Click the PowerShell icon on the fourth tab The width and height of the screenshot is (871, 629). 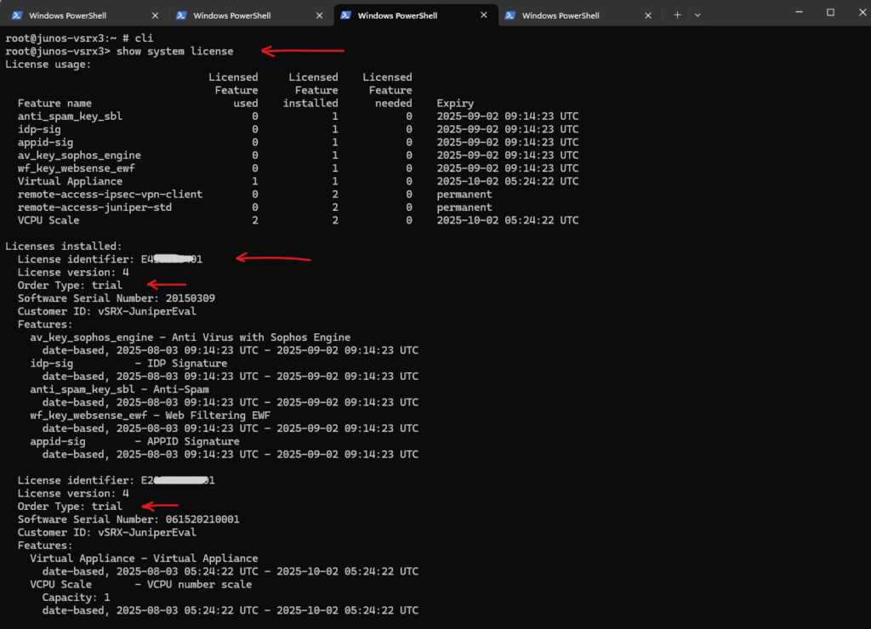point(510,15)
